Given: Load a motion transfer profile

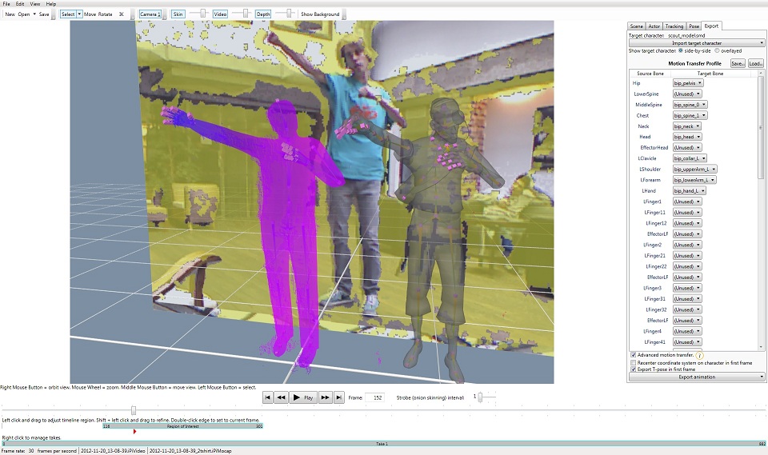Looking at the screenshot, I should (755, 63).
